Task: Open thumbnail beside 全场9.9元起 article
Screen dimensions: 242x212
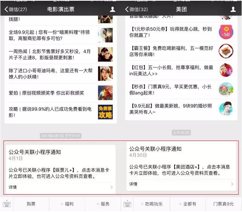Action: 105,35
